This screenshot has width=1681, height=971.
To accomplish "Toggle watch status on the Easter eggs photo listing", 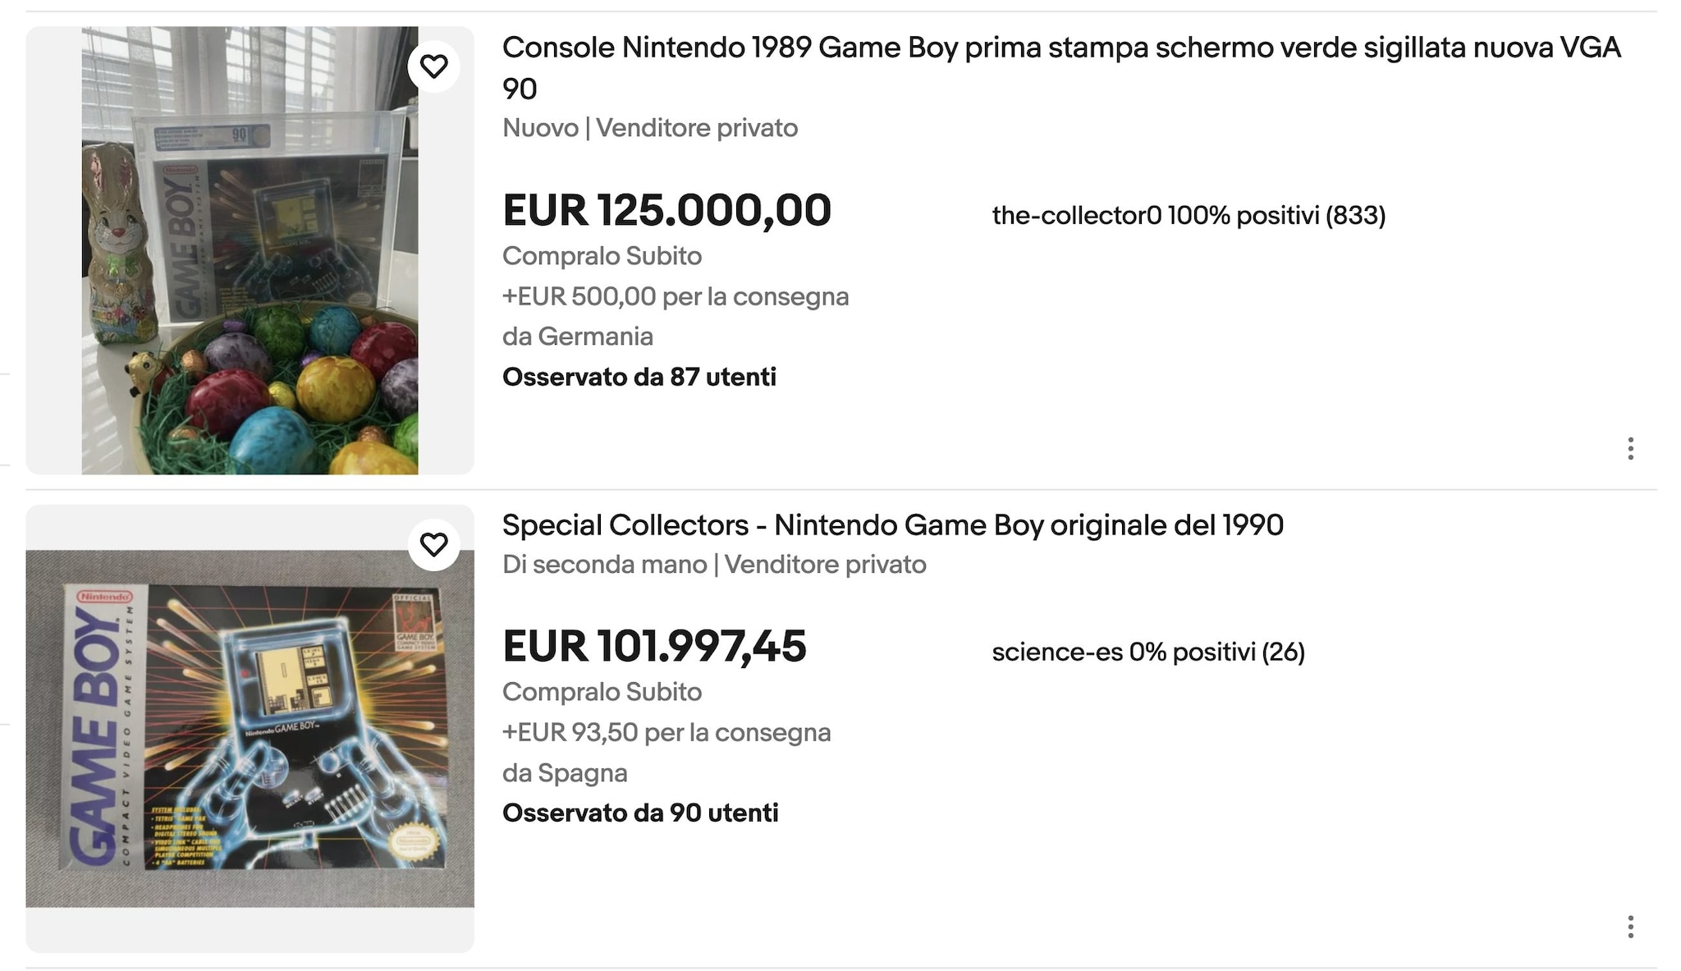I will coord(434,66).
